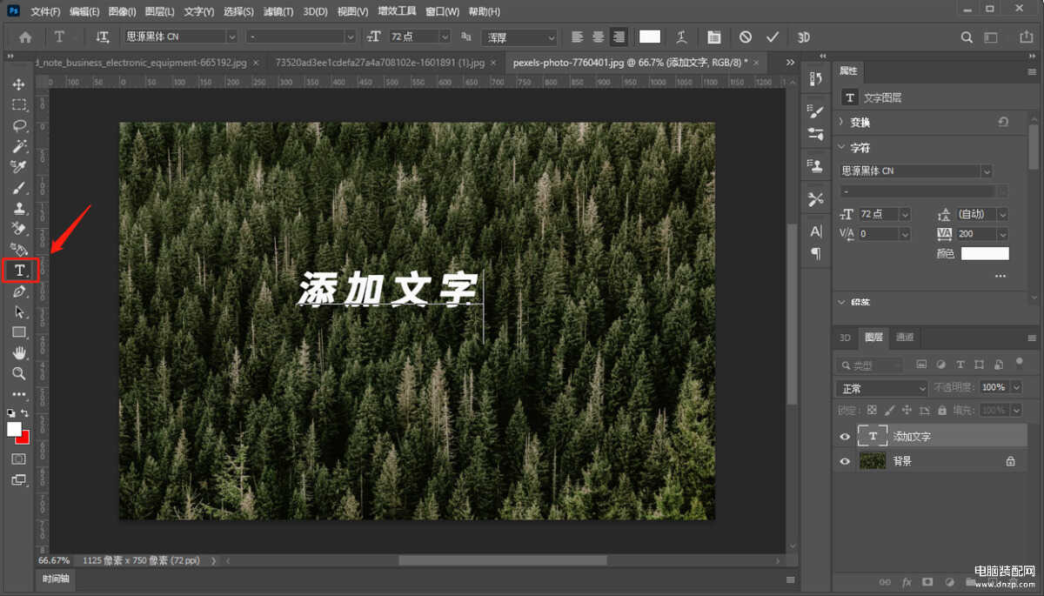Image resolution: width=1044 pixels, height=596 pixels.
Task: Commit text edit with checkmark icon
Action: pyautogui.click(x=772, y=37)
